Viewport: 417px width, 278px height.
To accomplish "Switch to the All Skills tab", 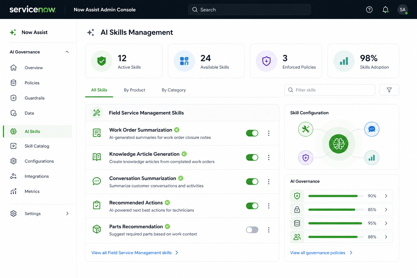I will click(x=99, y=90).
